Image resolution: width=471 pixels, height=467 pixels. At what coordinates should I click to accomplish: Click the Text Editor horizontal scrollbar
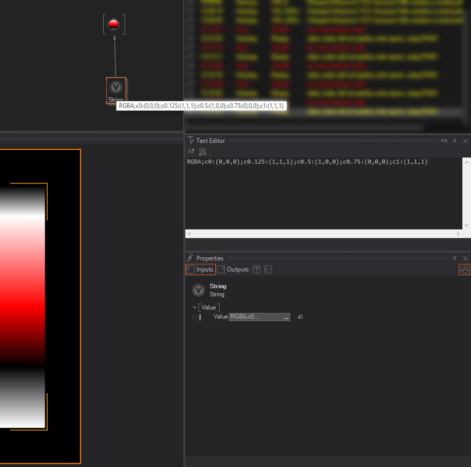[x=324, y=234]
